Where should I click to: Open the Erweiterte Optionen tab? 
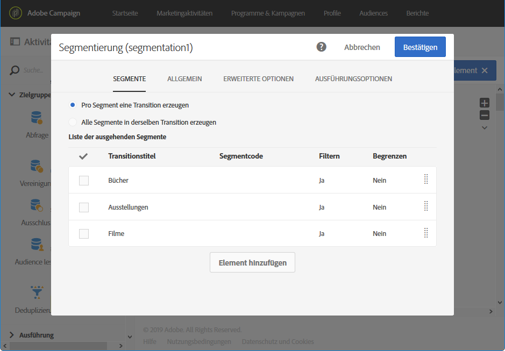258,78
